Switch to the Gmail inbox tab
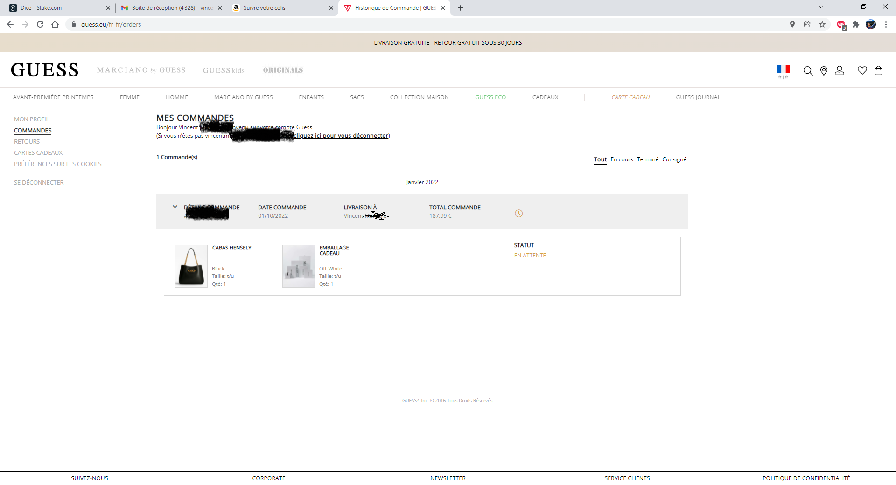This screenshot has height=485, width=896. [x=170, y=8]
